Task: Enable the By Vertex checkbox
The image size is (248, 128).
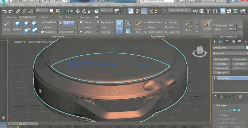Action: coord(218,115)
